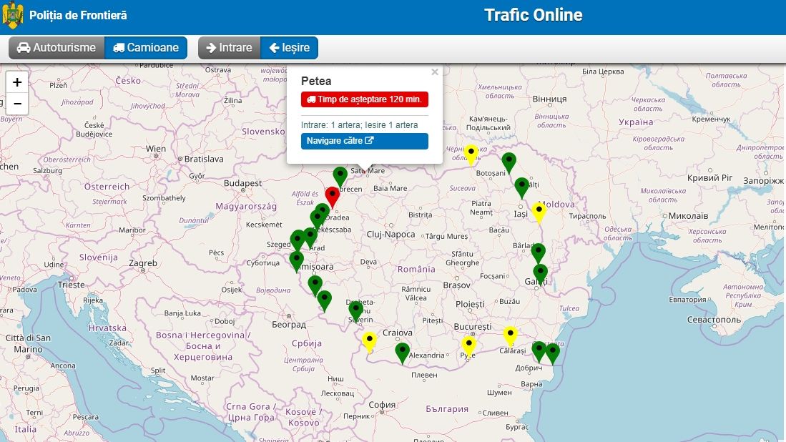
Task: Select the green marker at Botoșani
Action: 509,161
